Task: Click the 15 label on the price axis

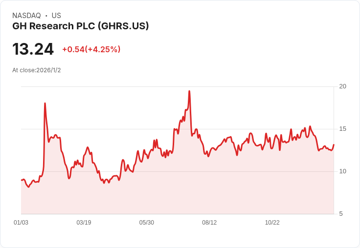Action: (x=342, y=129)
